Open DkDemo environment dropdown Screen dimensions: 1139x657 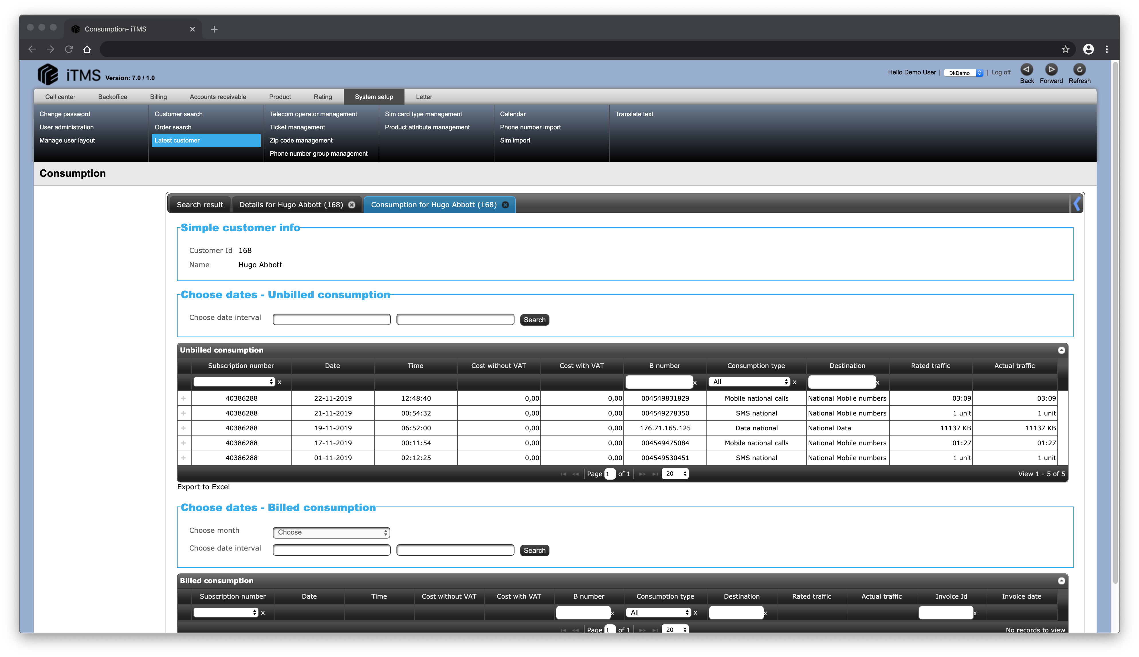tap(963, 73)
